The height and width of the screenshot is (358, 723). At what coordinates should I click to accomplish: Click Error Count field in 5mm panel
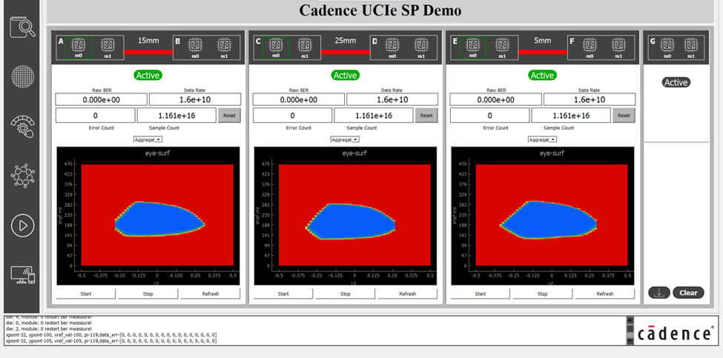click(x=489, y=116)
